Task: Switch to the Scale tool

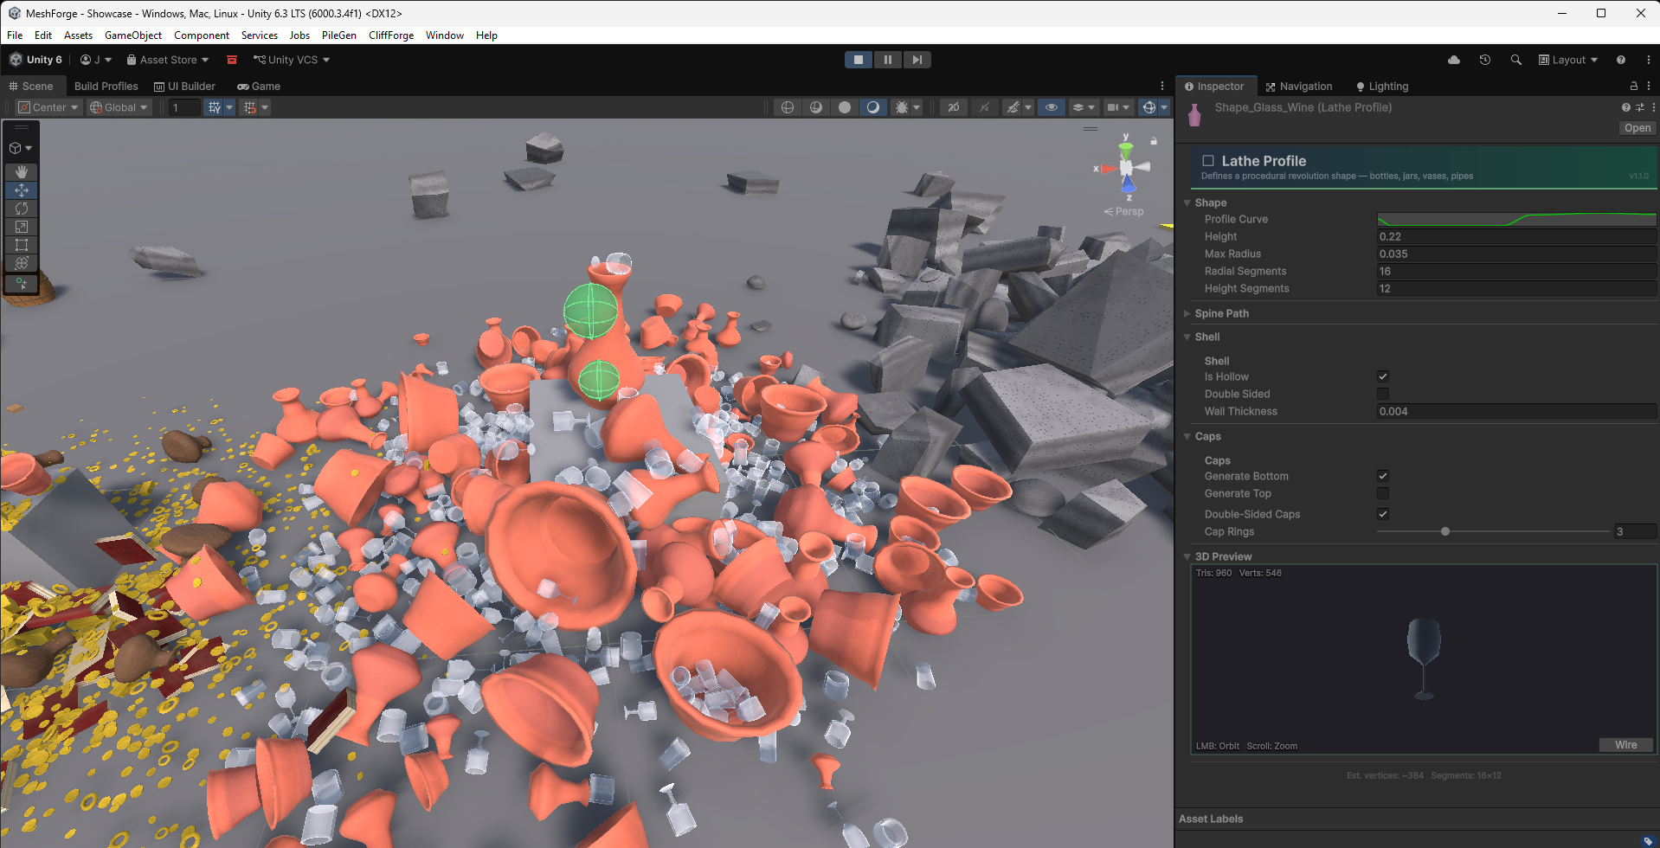Action: click(21, 227)
